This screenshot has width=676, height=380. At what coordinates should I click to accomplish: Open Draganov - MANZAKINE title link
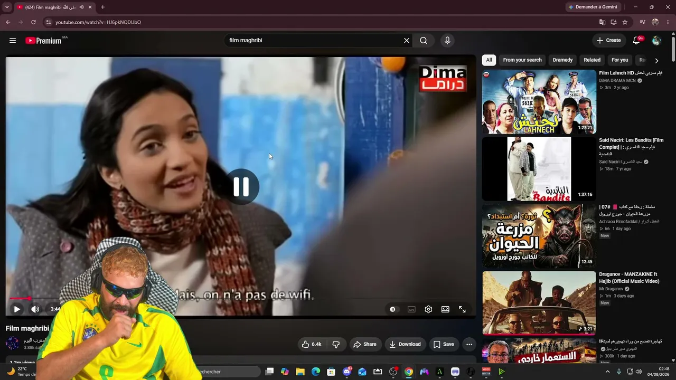coord(629,278)
